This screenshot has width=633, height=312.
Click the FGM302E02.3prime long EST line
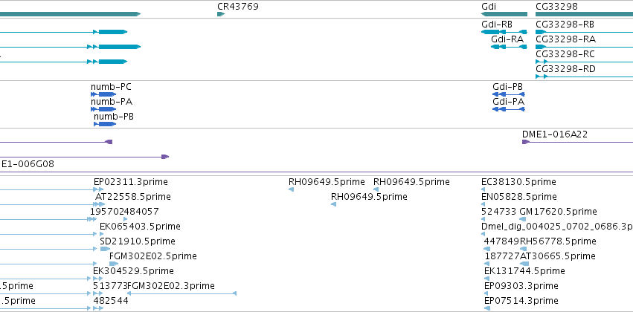tap(181, 293)
